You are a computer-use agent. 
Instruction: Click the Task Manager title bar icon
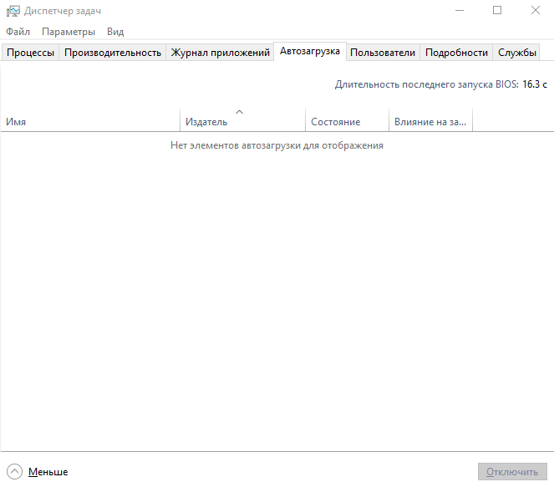tap(13, 11)
